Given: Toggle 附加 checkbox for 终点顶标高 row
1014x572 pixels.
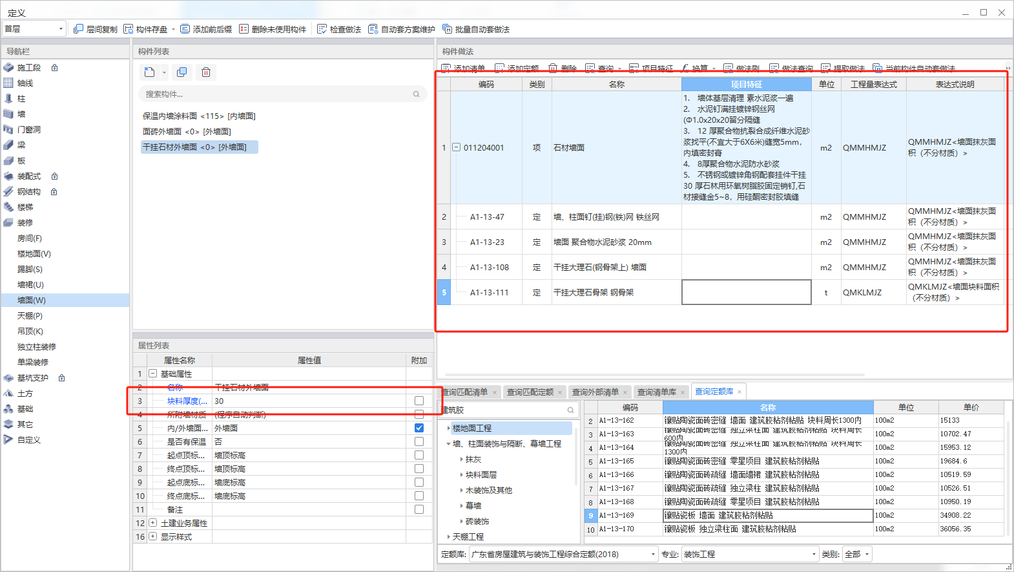Looking at the screenshot, I should 419,469.
